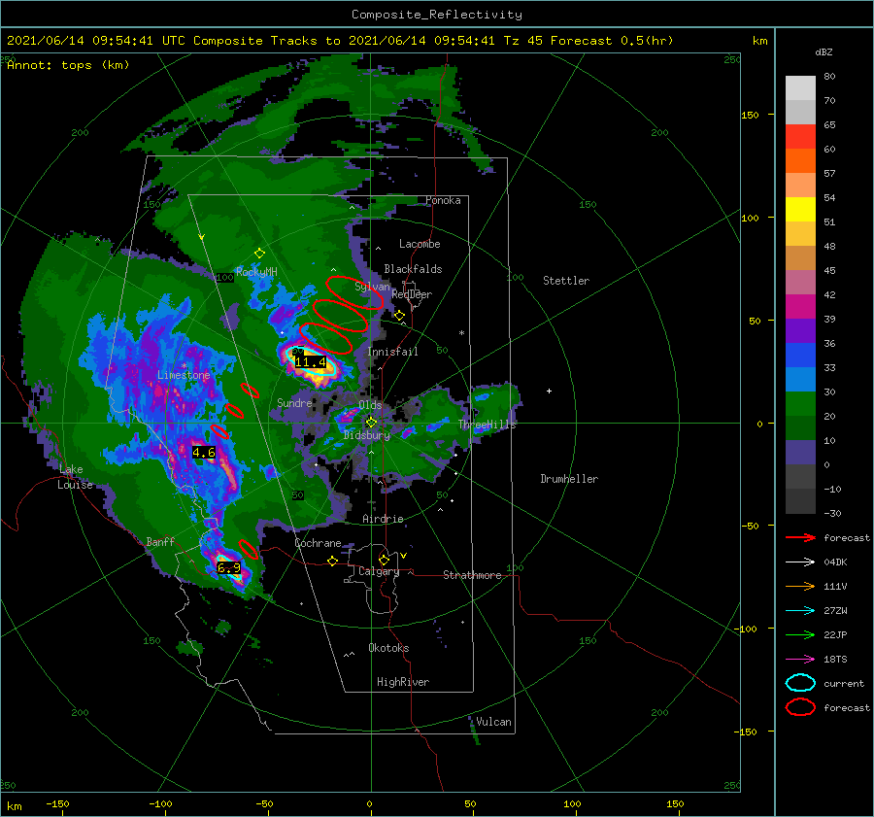Click the RedDeer city label

coord(412,294)
